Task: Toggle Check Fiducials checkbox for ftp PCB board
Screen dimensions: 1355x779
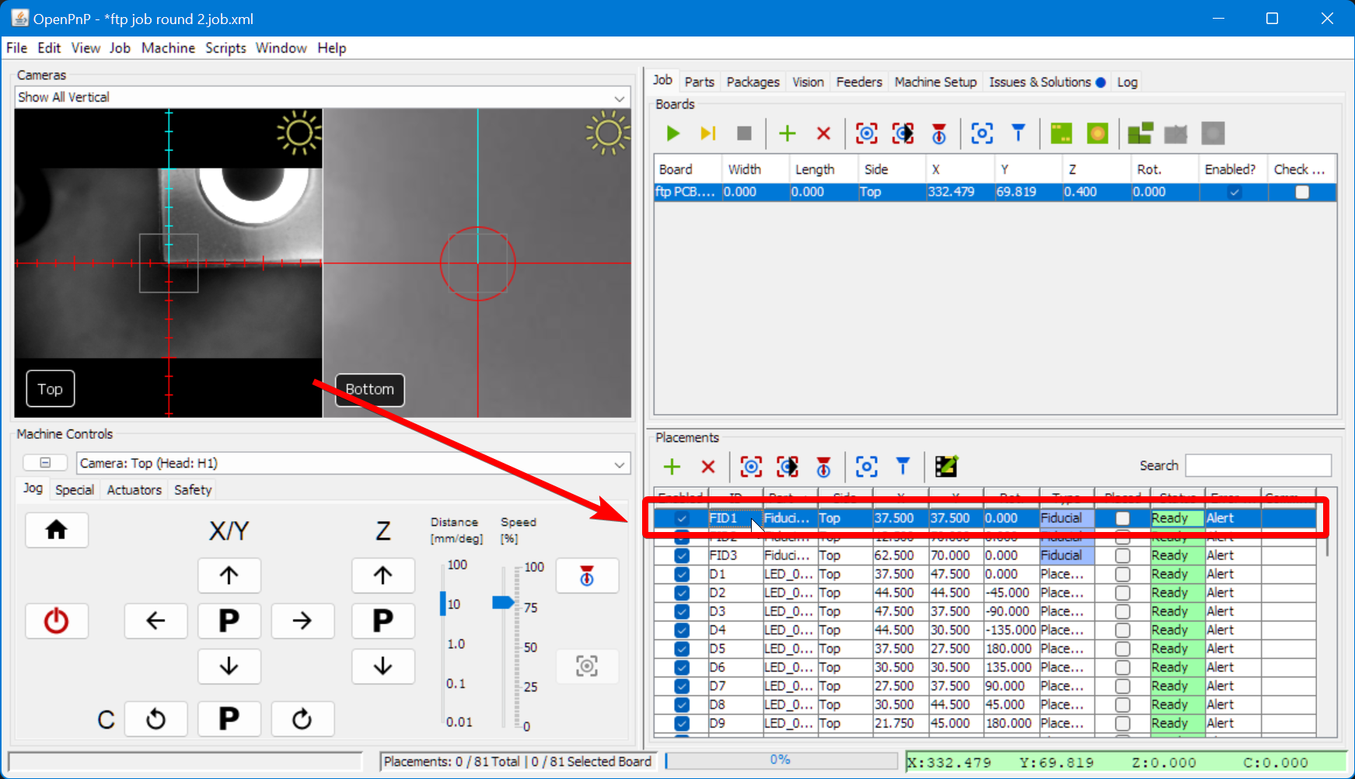Action: pos(1302,192)
